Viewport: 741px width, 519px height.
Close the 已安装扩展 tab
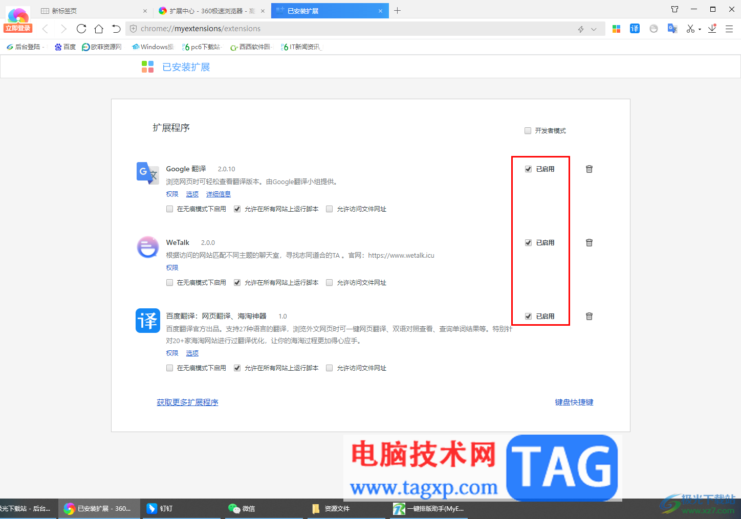click(380, 11)
